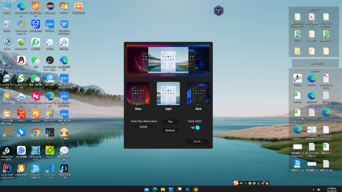Open the CUSTOM.DIC file icon
This screenshot has height=192, width=342.
click(311, 113)
